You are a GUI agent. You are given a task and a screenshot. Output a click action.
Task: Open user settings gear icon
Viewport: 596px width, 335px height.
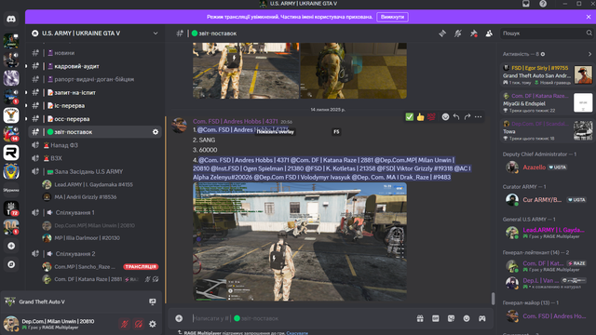(153, 324)
